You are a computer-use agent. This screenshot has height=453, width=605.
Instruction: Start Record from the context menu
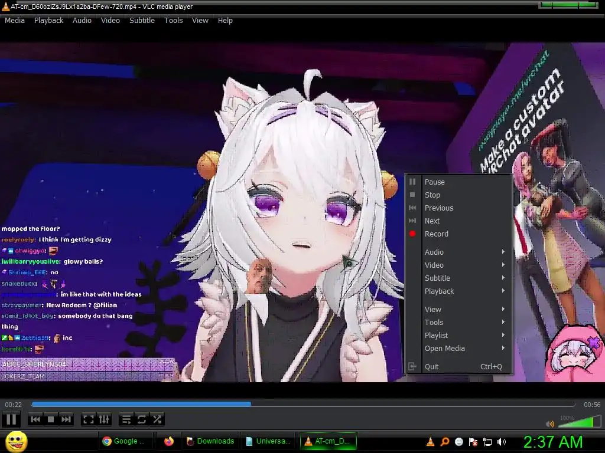tap(458, 234)
